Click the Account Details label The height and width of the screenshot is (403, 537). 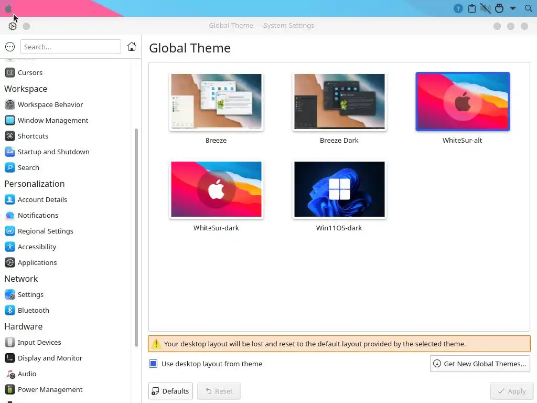[42, 199]
